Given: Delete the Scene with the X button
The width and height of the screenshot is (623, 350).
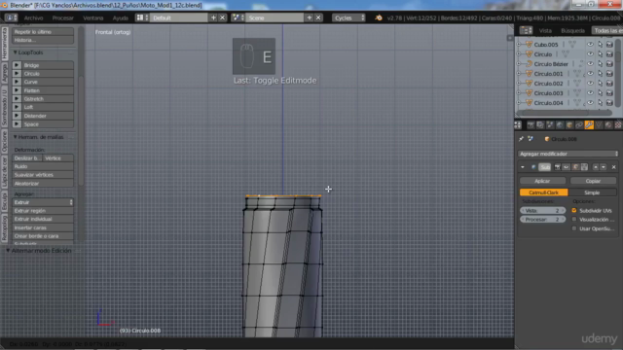Looking at the screenshot, I should coord(318,17).
